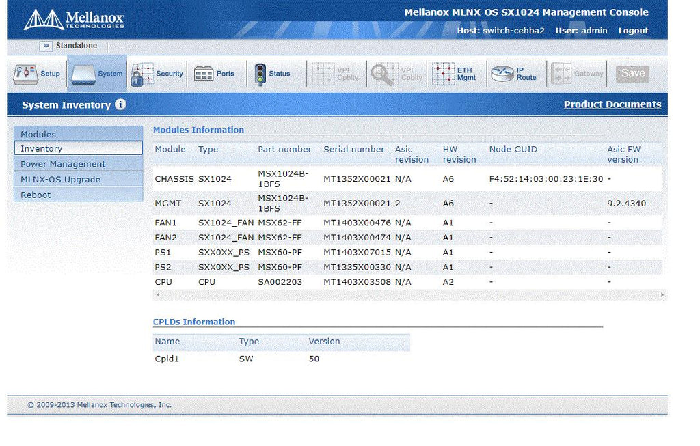Viewport: 700px width, 446px height.
Task: Click the Standalone monitor icon
Action: pyautogui.click(x=46, y=46)
